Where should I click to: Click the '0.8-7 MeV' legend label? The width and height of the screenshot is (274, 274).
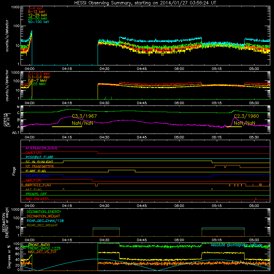coord(37,80)
